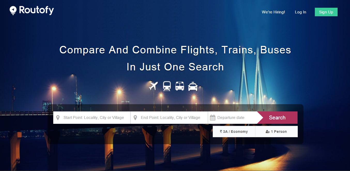Click the green Sign Up button
This screenshot has height=171, width=350.
coord(326,12)
